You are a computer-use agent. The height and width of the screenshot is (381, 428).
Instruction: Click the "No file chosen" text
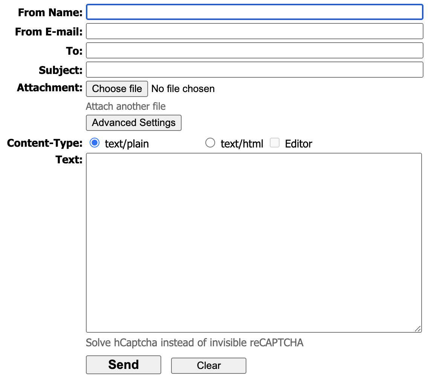tap(183, 89)
